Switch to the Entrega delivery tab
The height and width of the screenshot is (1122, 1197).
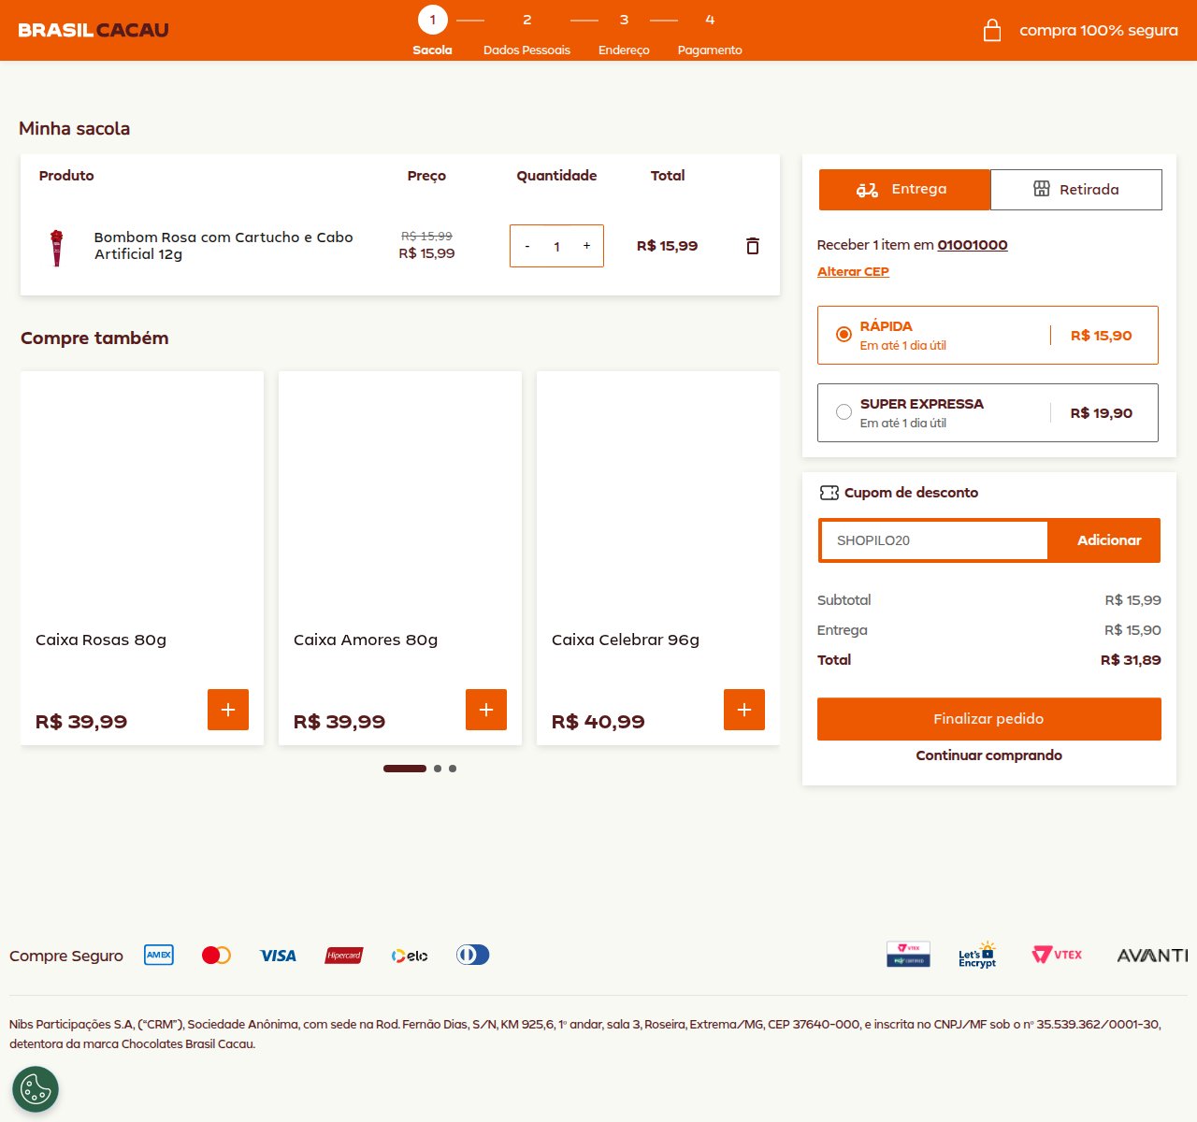click(904, 190)
